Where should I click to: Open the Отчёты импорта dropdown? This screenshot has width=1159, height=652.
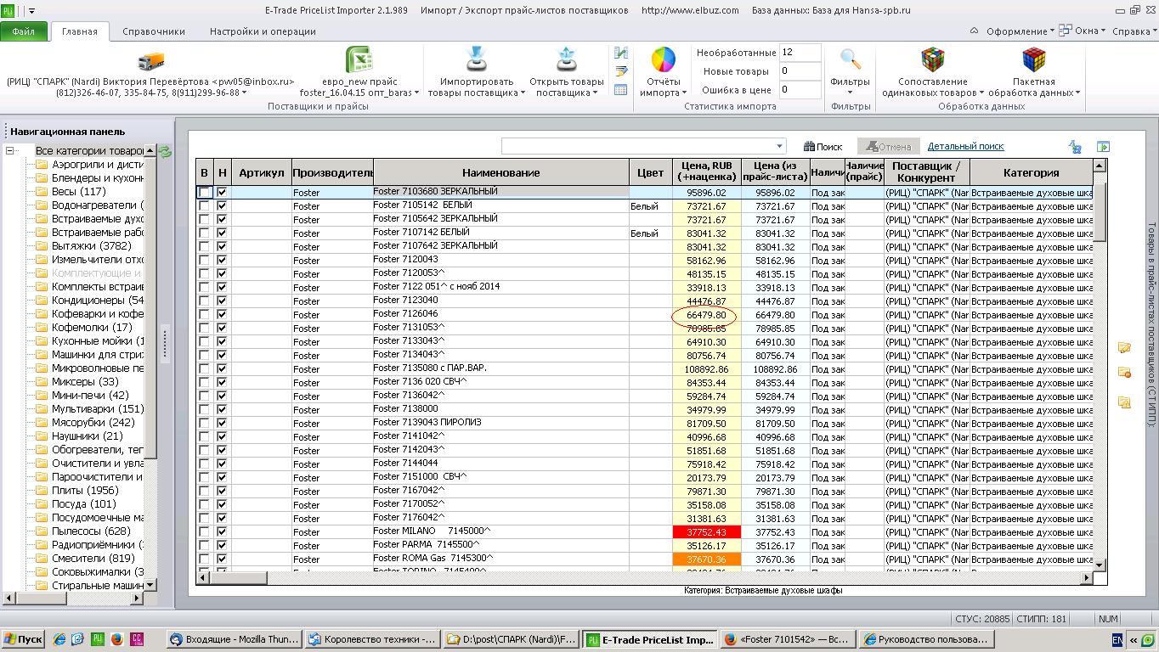coord(663,87)
